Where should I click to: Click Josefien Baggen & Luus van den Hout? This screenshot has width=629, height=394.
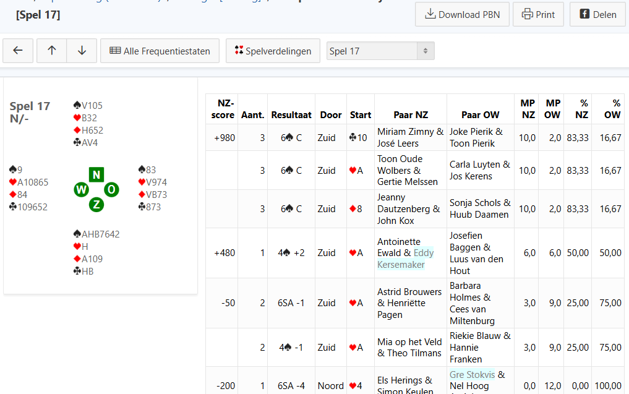click(x=480, y=253)
